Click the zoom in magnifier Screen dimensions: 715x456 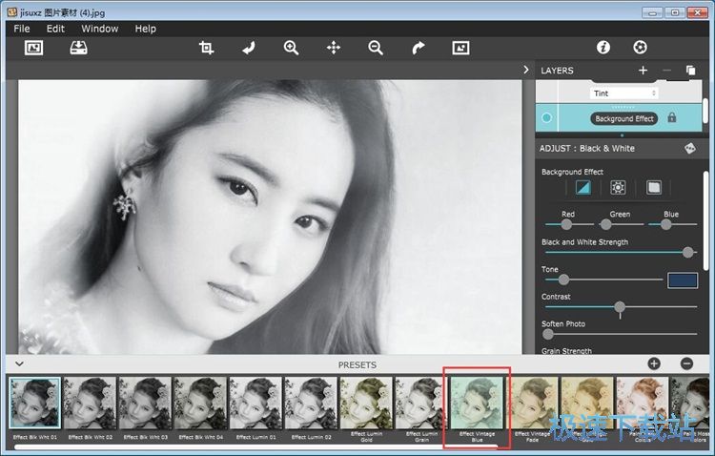(291, 48)
